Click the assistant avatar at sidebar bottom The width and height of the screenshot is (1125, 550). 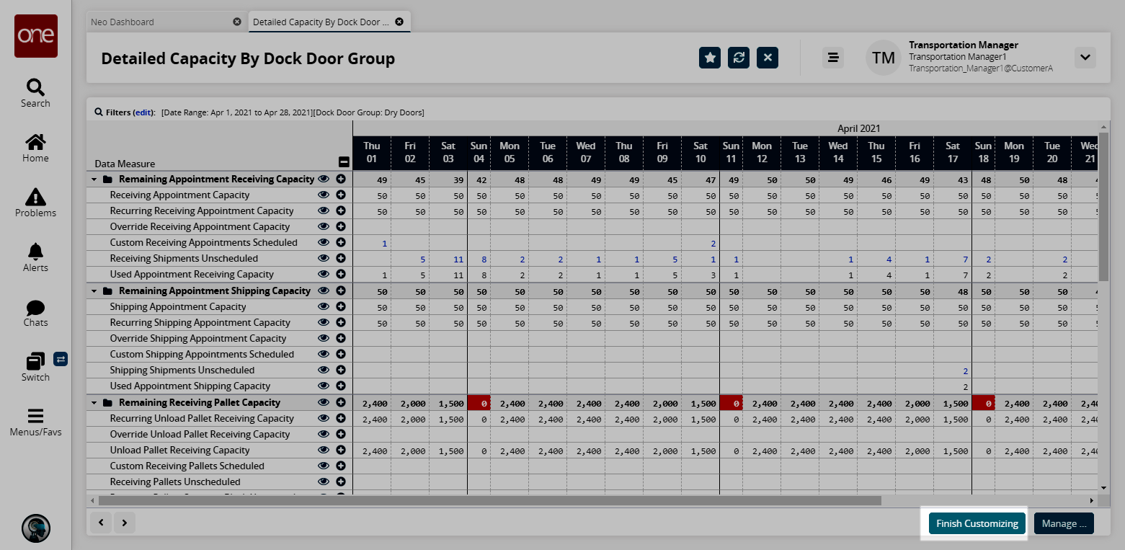coord(36,528)
